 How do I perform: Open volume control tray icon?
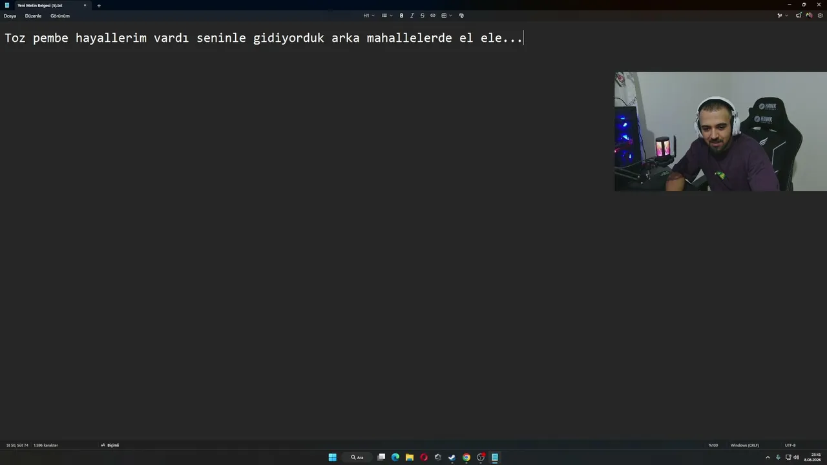(x=796, y=457)
